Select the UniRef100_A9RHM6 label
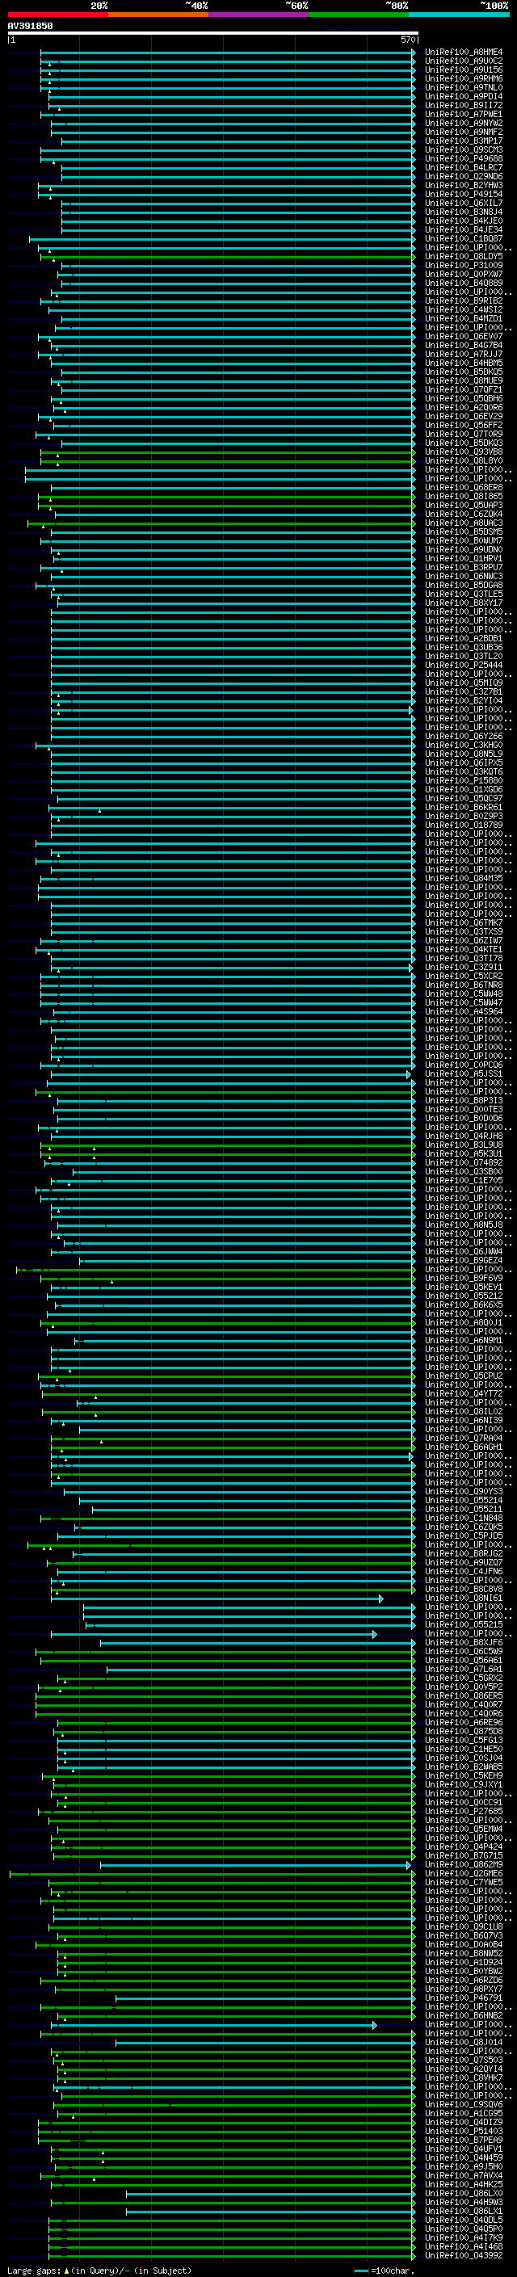 [463, 78]
